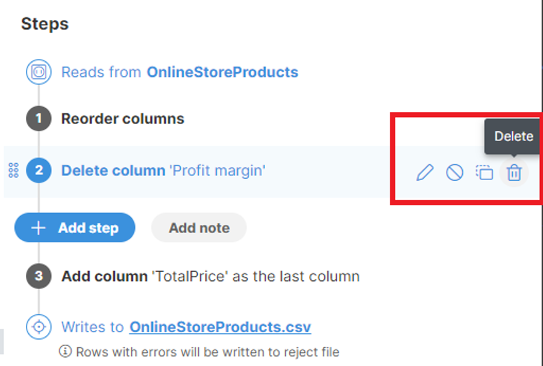Select the Delete column 'Profit margin' step

pos(163,170)
